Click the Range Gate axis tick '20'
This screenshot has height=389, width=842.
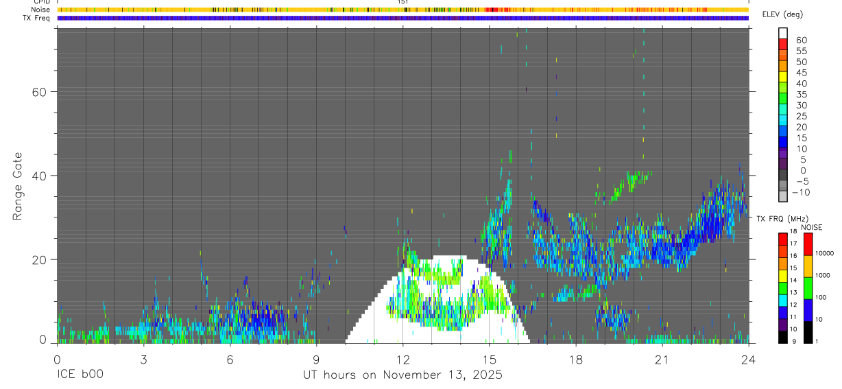click(38, 259)
